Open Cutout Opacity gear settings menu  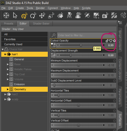[x=114, y=41]
